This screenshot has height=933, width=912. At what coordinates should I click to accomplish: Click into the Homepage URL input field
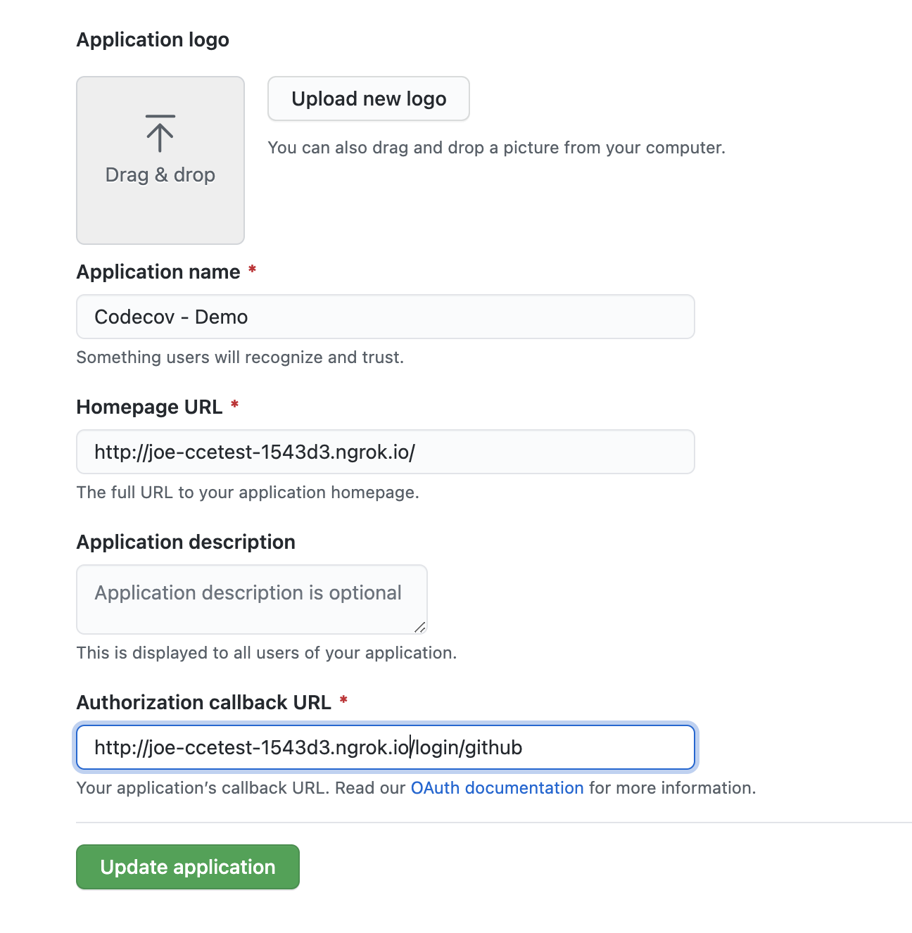pos(385,452)
